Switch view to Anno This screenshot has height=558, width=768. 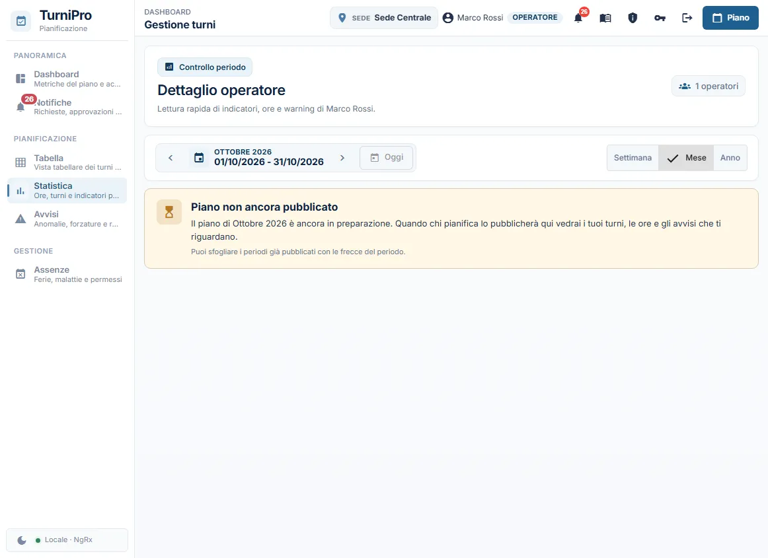730,158
